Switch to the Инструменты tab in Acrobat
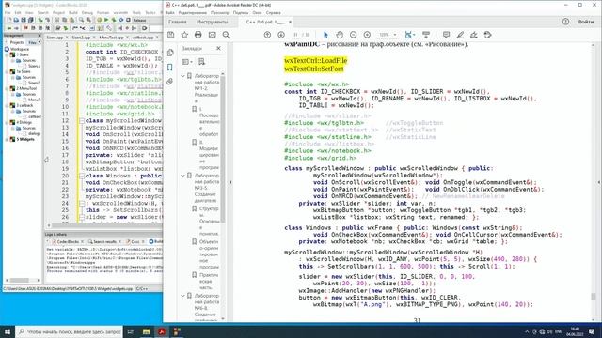The image size is (602, 338). [x=212, y=22]
